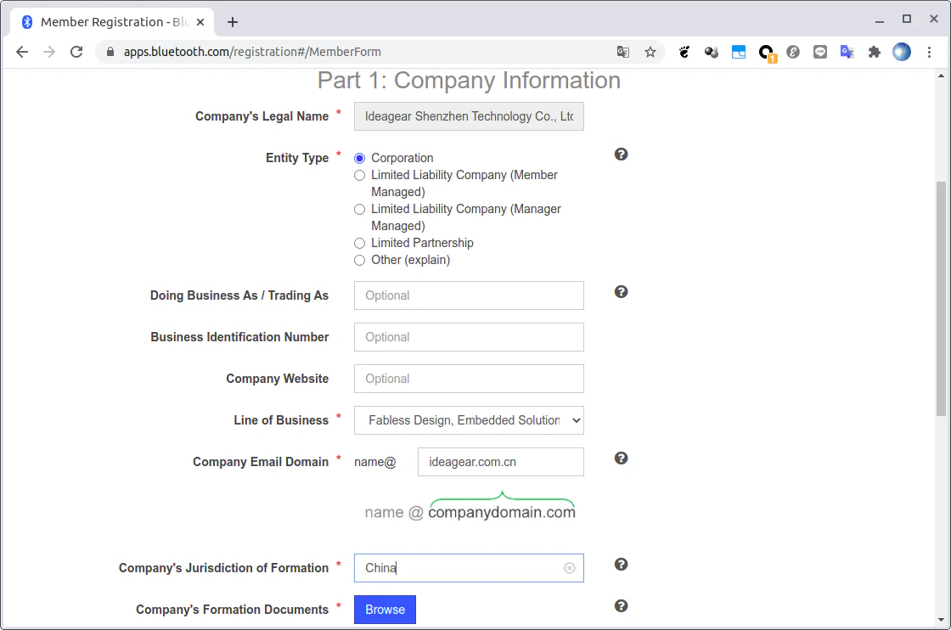Show help for Formation Documents
This screenshot has width=951, height=630.
click(x=621, y=605)
